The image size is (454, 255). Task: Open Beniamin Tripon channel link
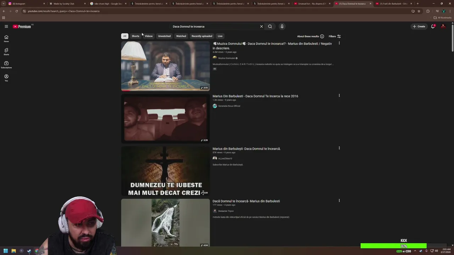[226, 211]
